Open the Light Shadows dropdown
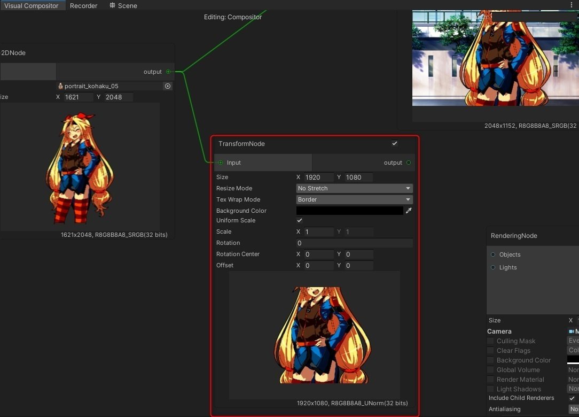Image resolution: width=579 pixels, height=417 pixels. pos(573,389)
